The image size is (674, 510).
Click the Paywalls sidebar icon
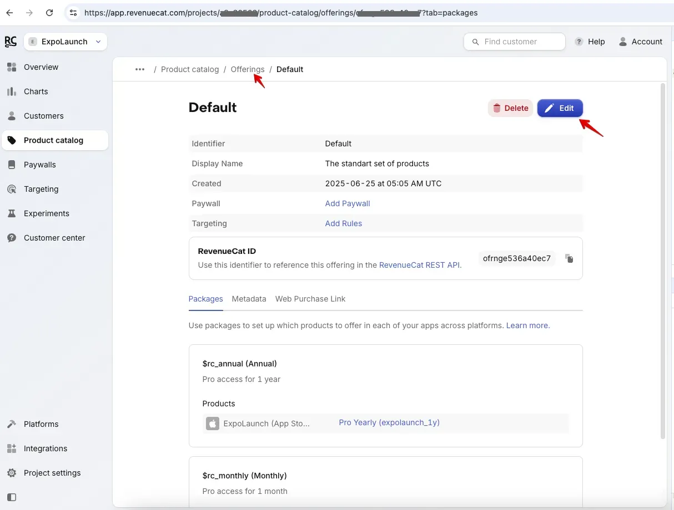coord(12,165)
